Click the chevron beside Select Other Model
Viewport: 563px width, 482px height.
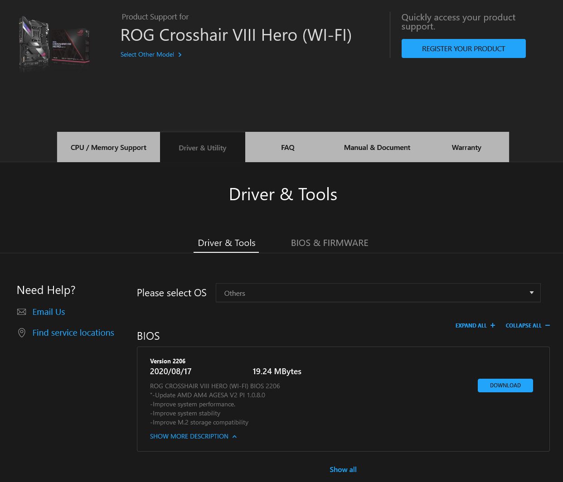[x=180, y=55]
